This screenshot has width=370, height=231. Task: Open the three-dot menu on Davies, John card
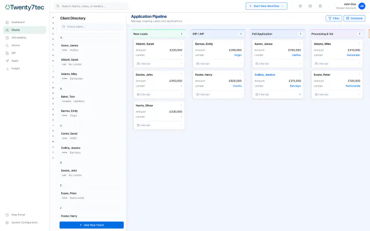[181, 74]
